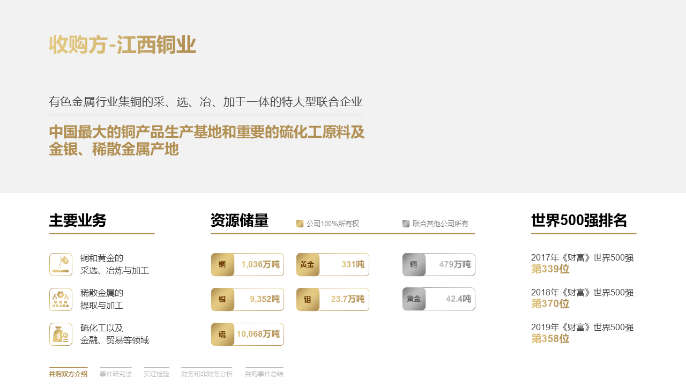Click the 金融、贸易等领域 text

click(115, 340)
